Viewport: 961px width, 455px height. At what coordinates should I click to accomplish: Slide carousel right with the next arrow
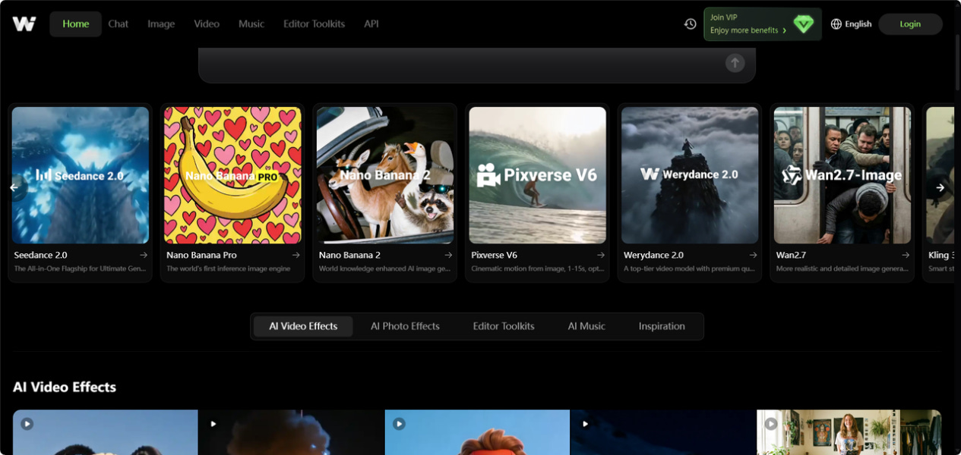(940, 187)
